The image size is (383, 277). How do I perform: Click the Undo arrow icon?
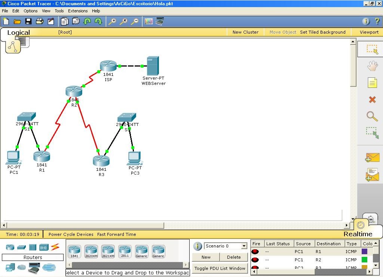pos(87,21)
